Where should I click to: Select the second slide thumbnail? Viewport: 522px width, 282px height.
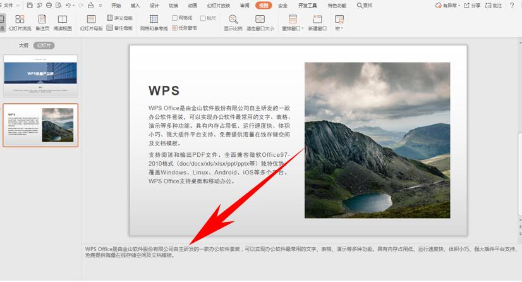[x=40, y=125]
